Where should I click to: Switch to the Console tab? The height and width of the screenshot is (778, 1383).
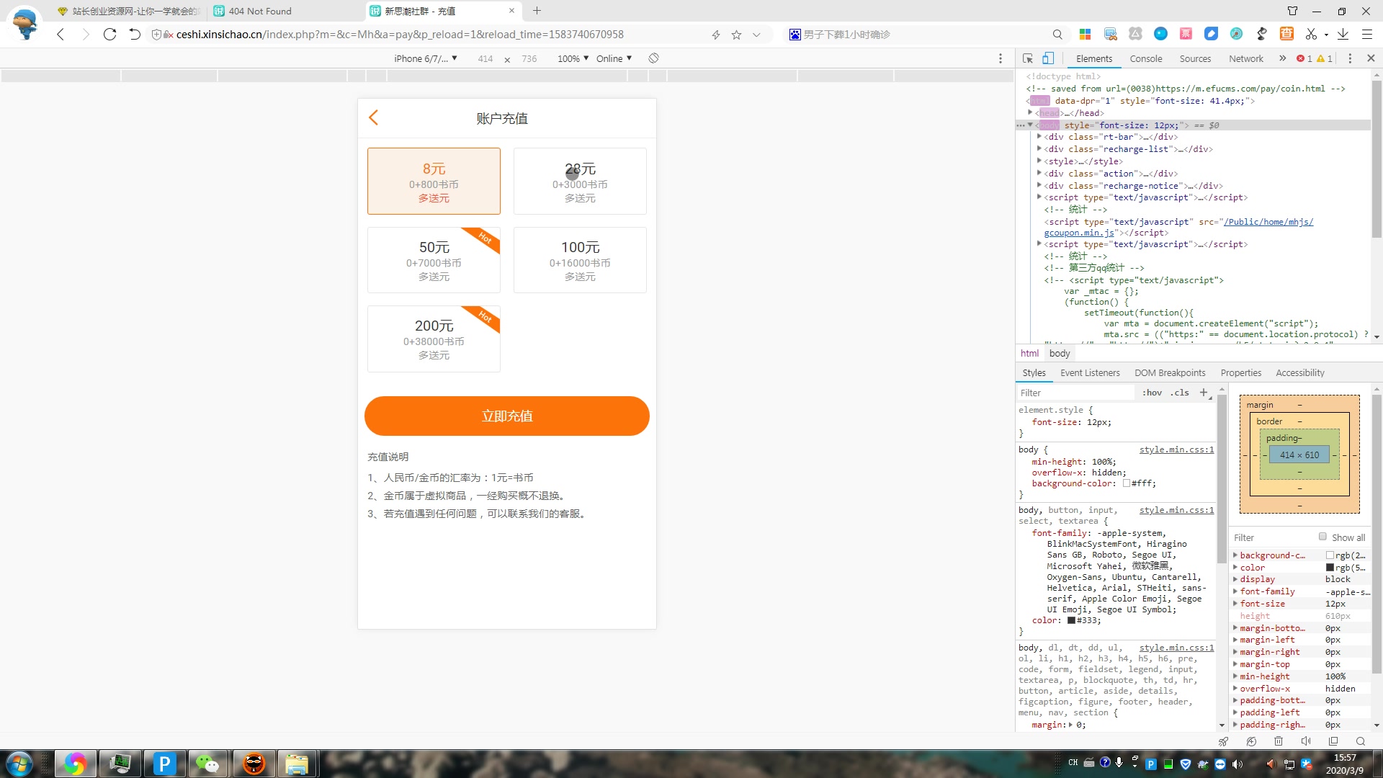tap(1145, 58)
